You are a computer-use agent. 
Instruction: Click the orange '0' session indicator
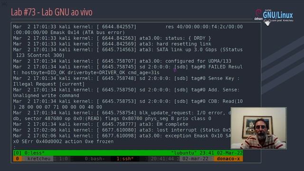[17, 159]
